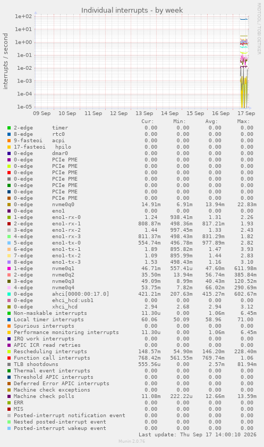Click the green timer legend color swatch
The image size is (264, 447).
(9, 128)
